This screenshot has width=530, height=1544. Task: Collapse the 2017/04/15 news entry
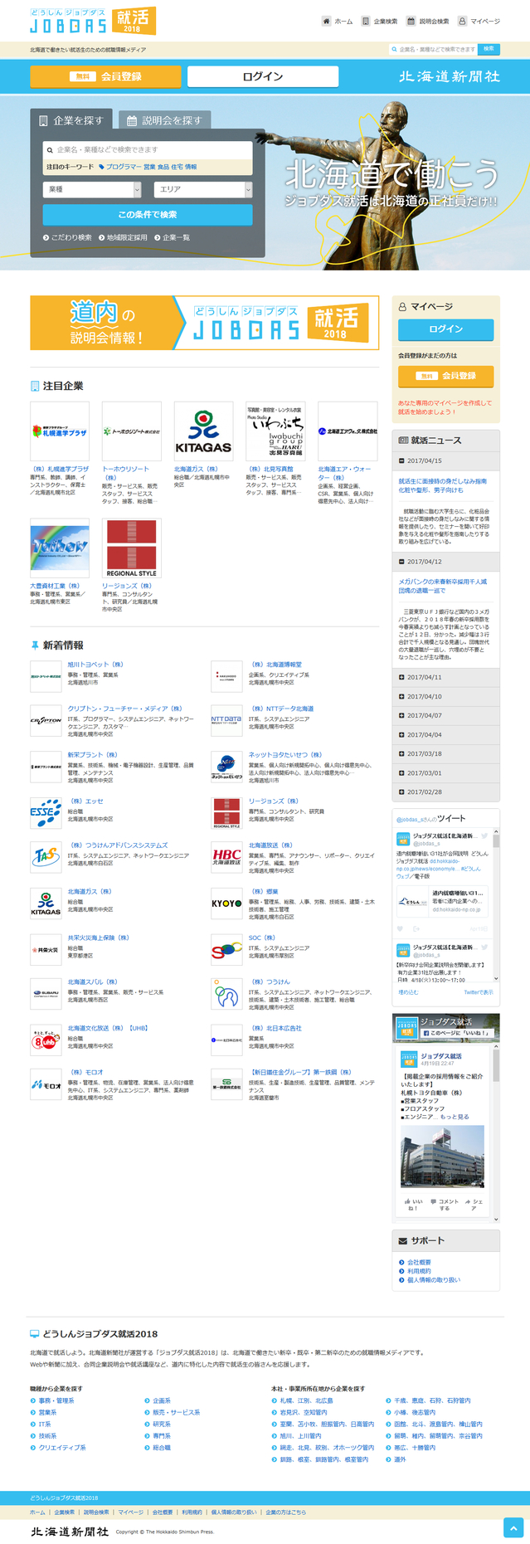tap(446, 460)
